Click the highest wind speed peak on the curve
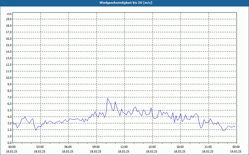Image resolution: width=249 pixels, height=155 pixels. click(108, 98)
